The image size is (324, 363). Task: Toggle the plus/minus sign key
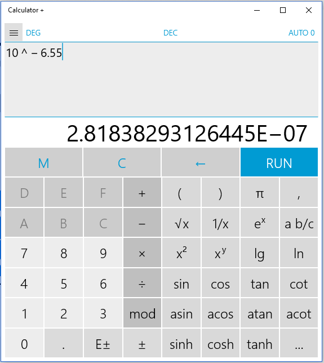tap(142, 343)
